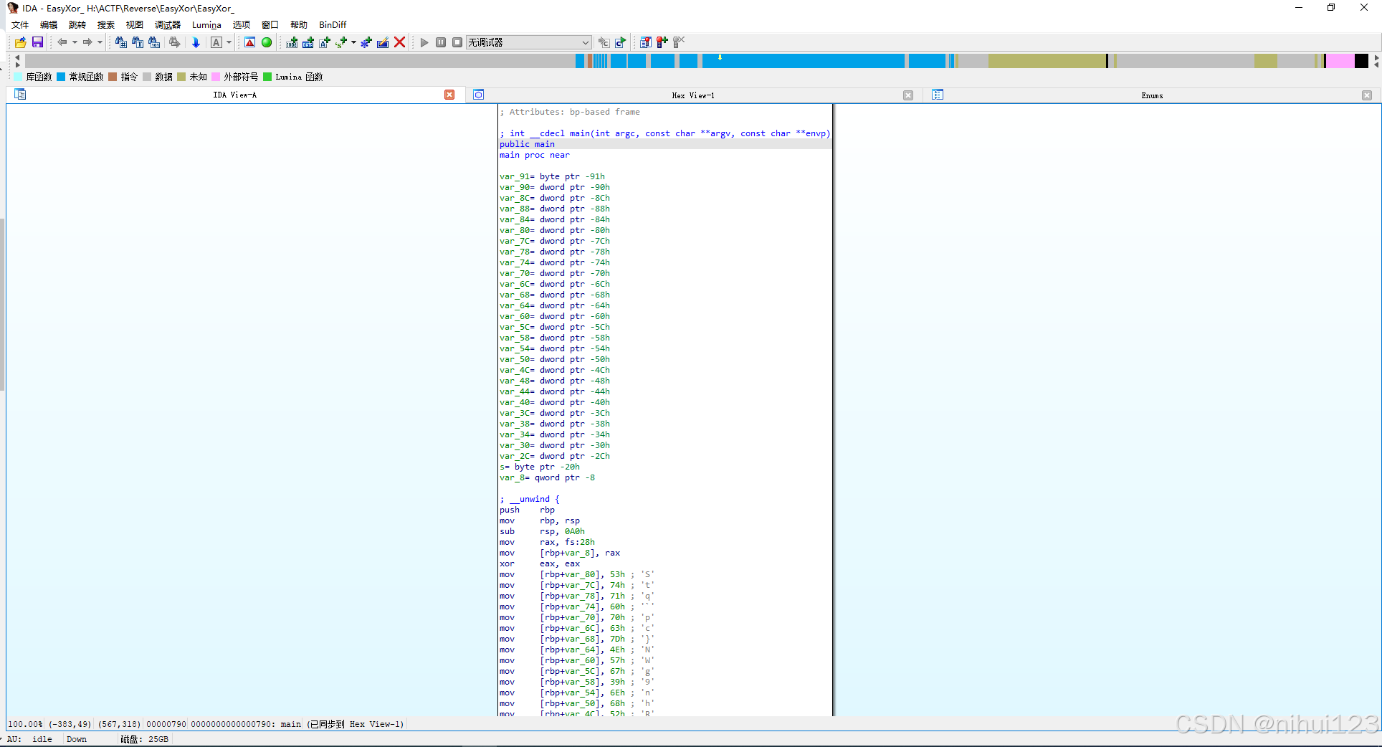Jump forward with the right arrow

87,42
